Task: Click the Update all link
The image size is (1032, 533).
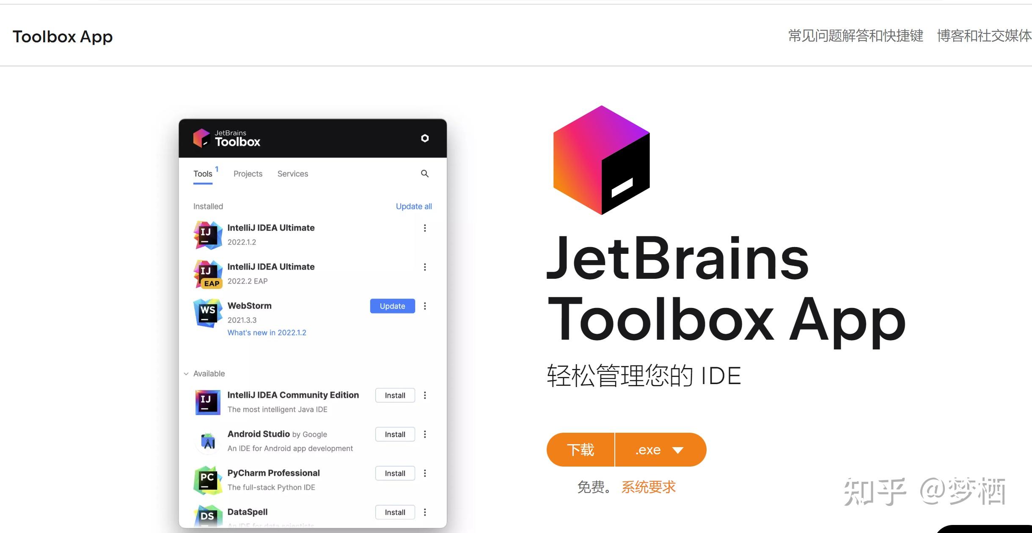Action: click(x=414, y=206)
